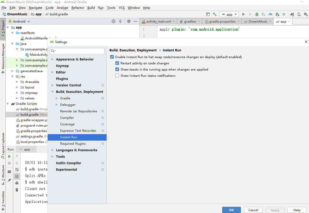Switch to DreamMusic editor tab

tap(258, 22)
